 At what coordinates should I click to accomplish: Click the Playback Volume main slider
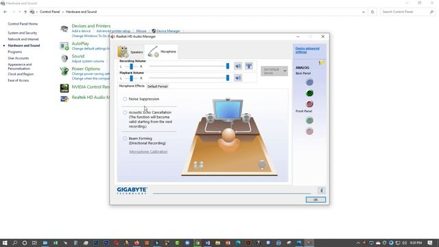click(189, 78)
